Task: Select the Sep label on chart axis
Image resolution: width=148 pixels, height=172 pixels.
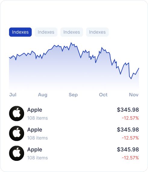Action: 73,95
